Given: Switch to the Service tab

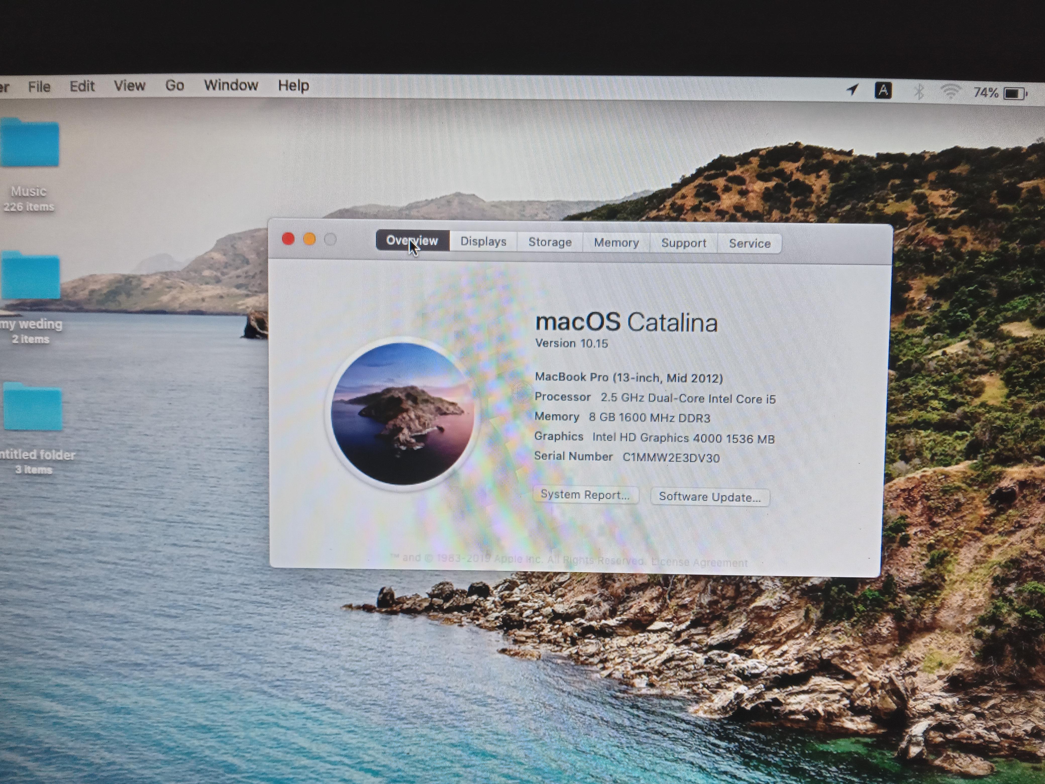Looking at the screenshot, I should [x=749, y=243].
